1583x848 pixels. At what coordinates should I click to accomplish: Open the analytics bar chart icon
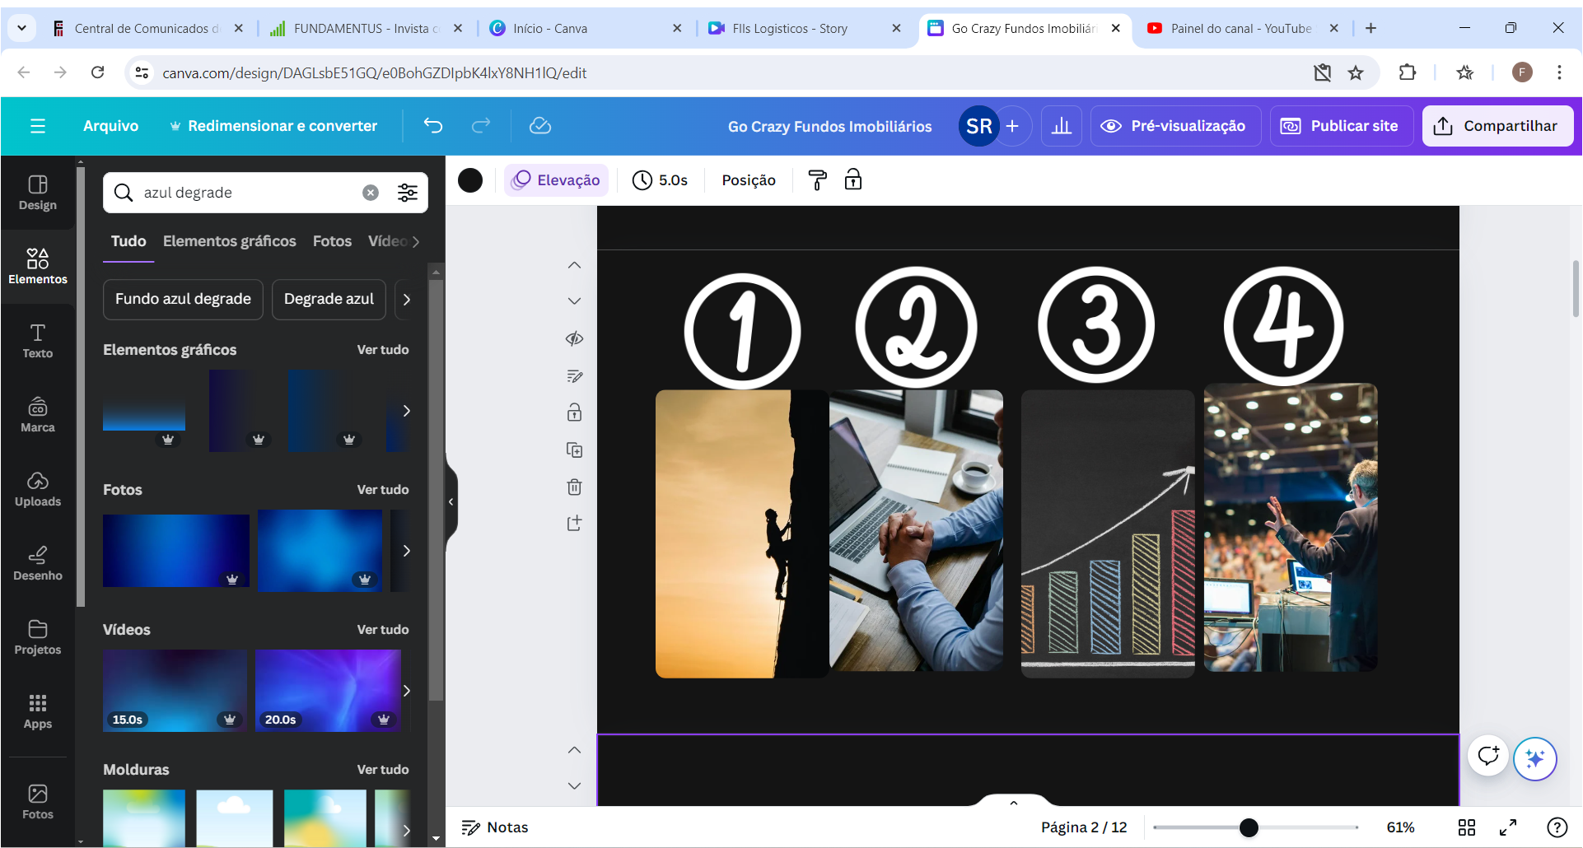click(x=1062, y=126)
